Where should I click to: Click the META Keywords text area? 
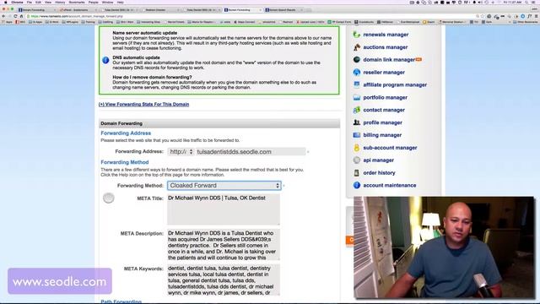pos(224,280)
